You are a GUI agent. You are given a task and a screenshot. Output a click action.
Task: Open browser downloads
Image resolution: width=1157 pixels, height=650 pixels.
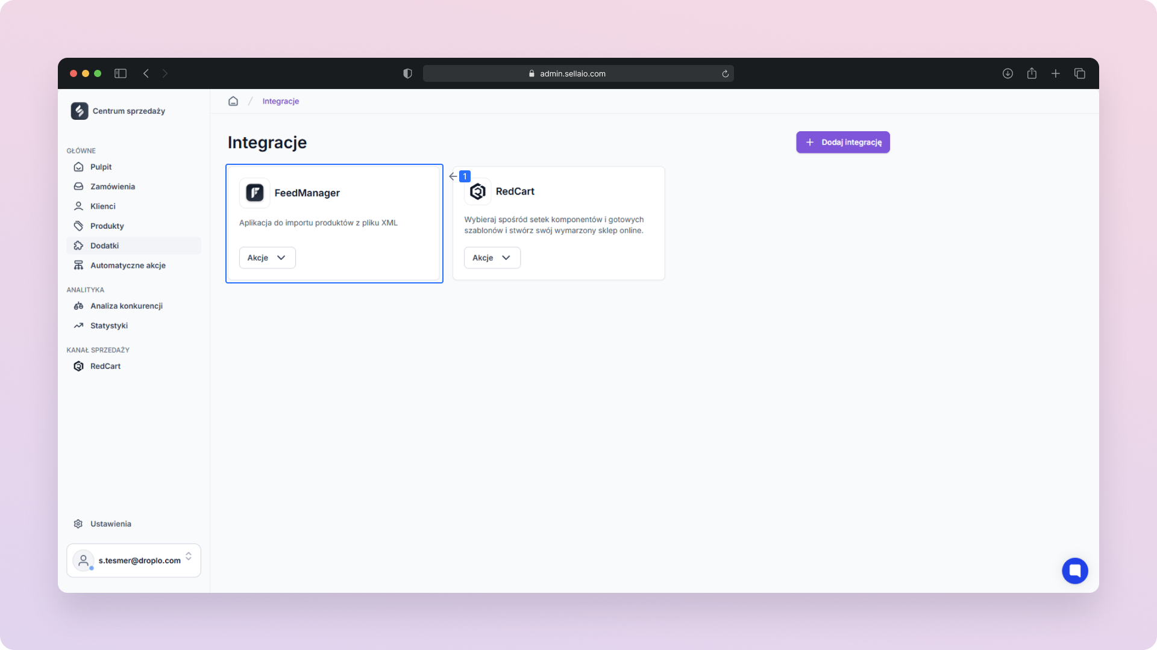coord(1008,73)
